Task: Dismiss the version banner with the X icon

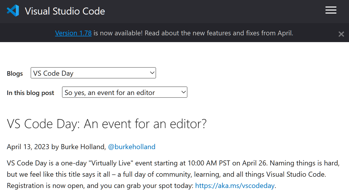Action: click(x=341, y=34)
